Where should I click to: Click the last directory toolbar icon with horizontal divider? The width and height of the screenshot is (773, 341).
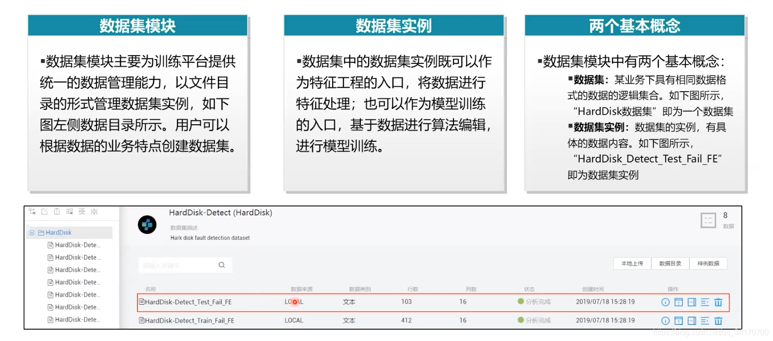94,212
